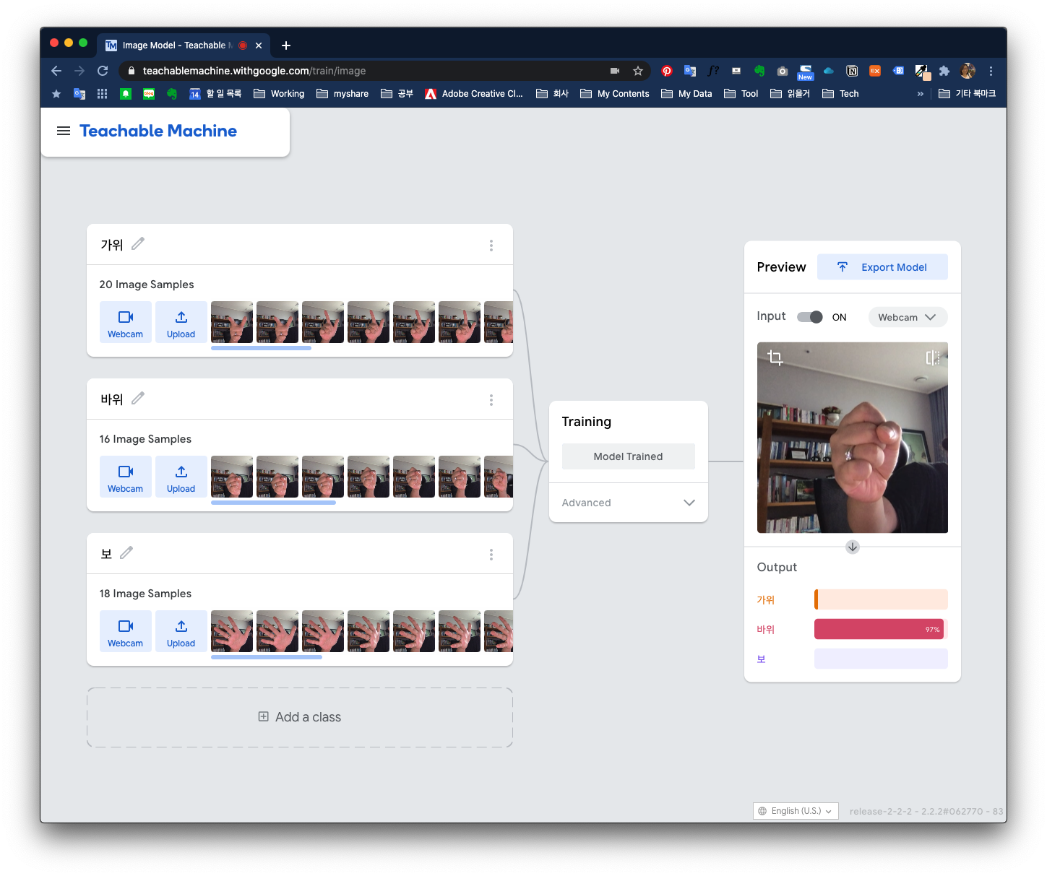The width and height of the screenshot is (1047, 876).
Task: Edit the 가위 class name with the pencil icon
Action: point(138,244)
